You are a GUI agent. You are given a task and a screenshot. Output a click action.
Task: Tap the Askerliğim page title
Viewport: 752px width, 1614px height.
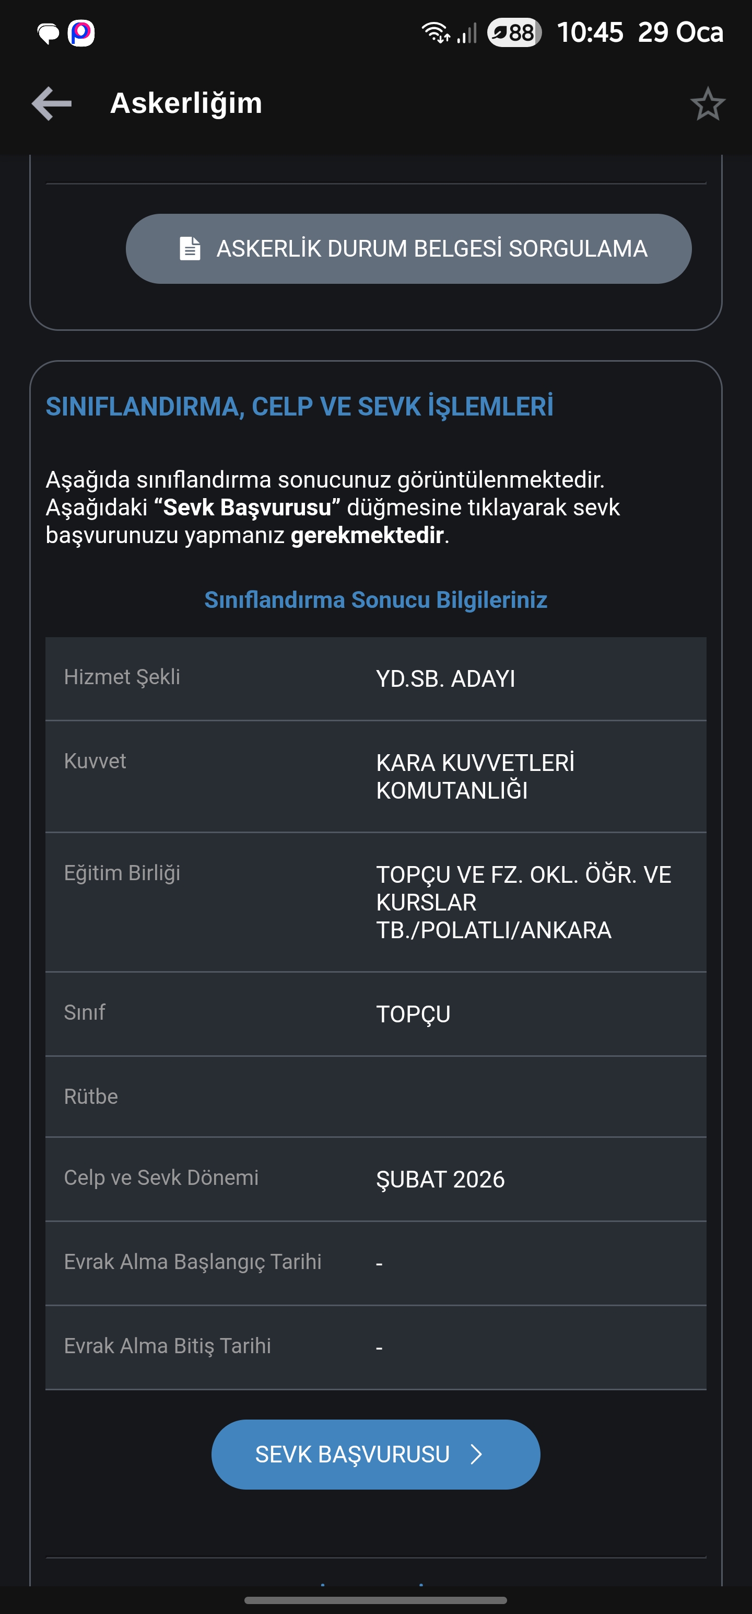pyautogui.click(x=186, y=103)
